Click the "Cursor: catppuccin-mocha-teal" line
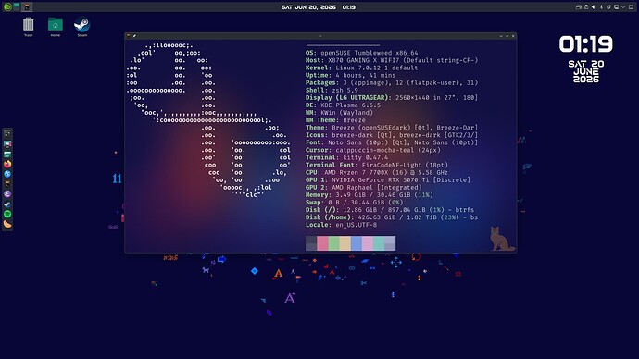Screen dimensions: 639x359 [373, 150]
